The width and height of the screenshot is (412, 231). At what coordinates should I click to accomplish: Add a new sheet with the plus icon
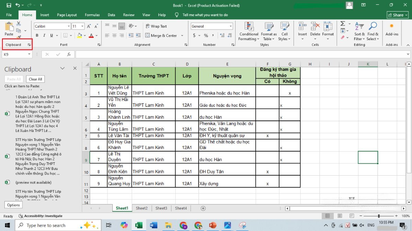pos(203,208)
